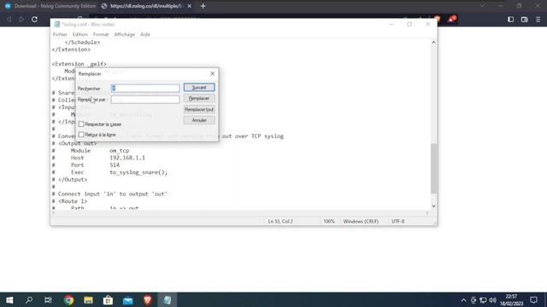Open Microsoft Store from the taskbar
This screenshot has height=307, width=547.
point(108,299)
